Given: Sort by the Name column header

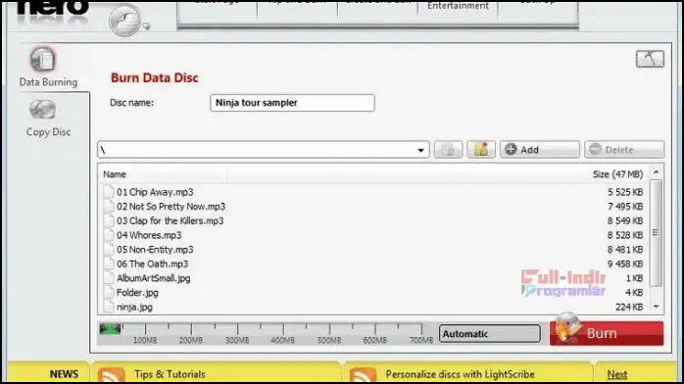Looking at the screenshot, I should (115, 174).
